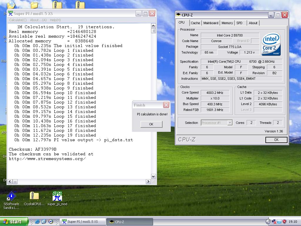Click the Core Speed value 4003.2 MHz
Viewport: 301px width, 226px height.
215,93
